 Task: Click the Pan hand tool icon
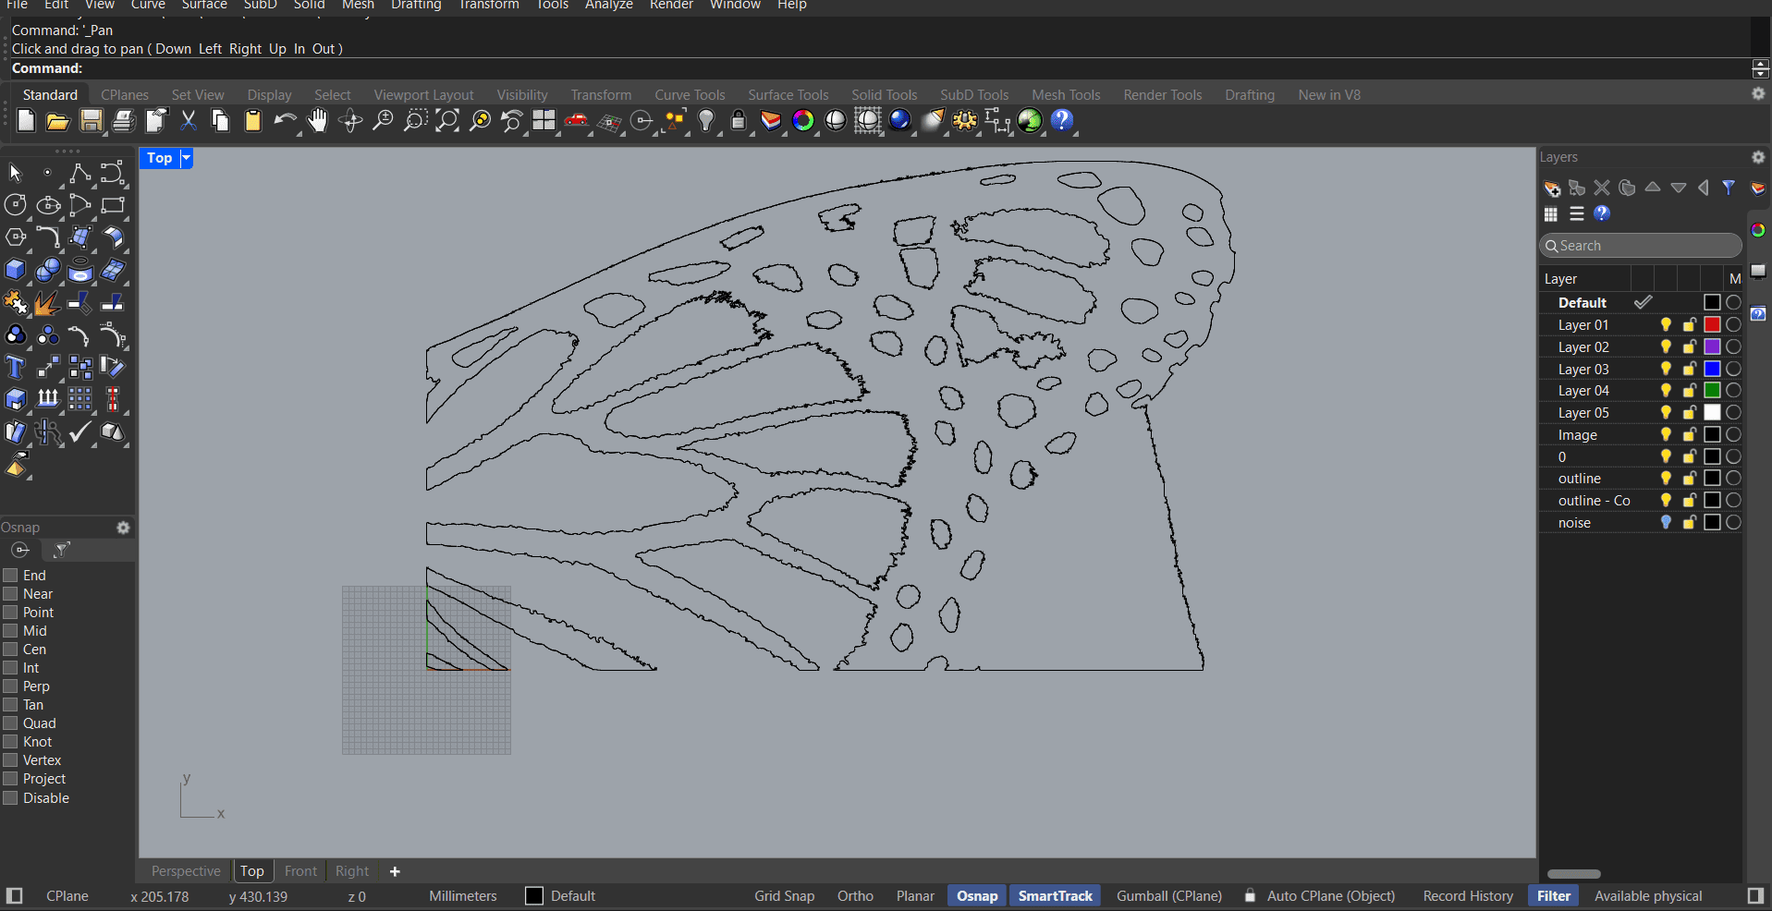[x=317, y=121]
